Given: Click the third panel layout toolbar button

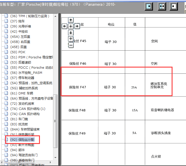Looking at the screenshot, I should 174,6.
